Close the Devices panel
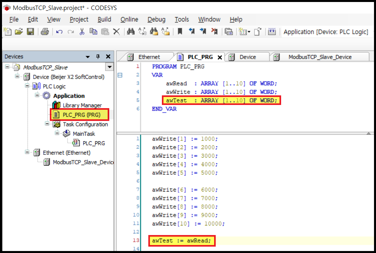 108,56
